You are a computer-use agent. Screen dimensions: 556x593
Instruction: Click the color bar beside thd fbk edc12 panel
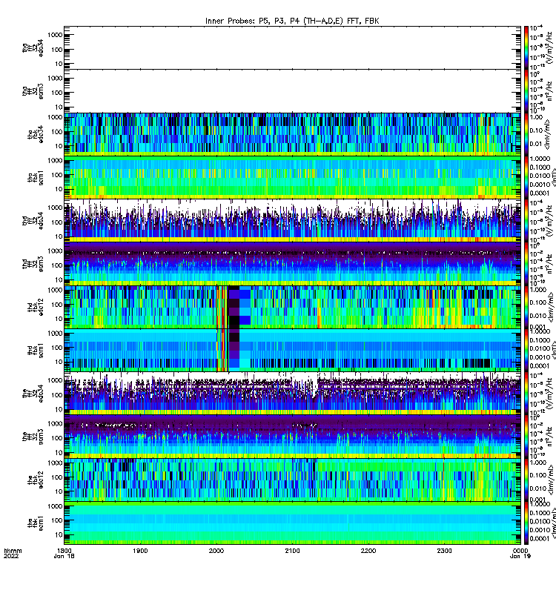coord(526,307)
